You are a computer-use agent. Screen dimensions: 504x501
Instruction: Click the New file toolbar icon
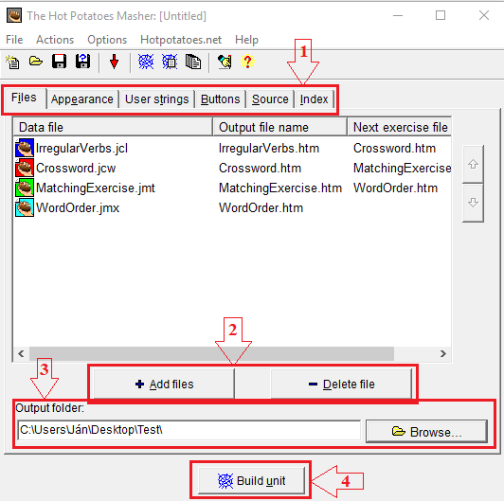coord(12,62)
